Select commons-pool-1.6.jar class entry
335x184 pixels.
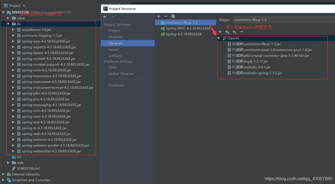pyautogui.click(x=272, y=50)
